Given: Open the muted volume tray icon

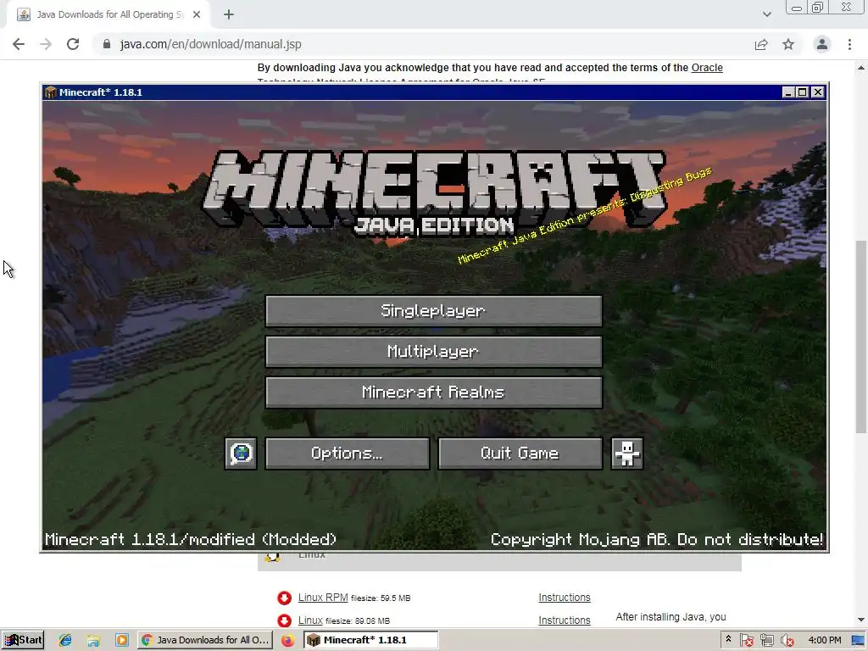Looking at the screenshot, I should point(787,640).
